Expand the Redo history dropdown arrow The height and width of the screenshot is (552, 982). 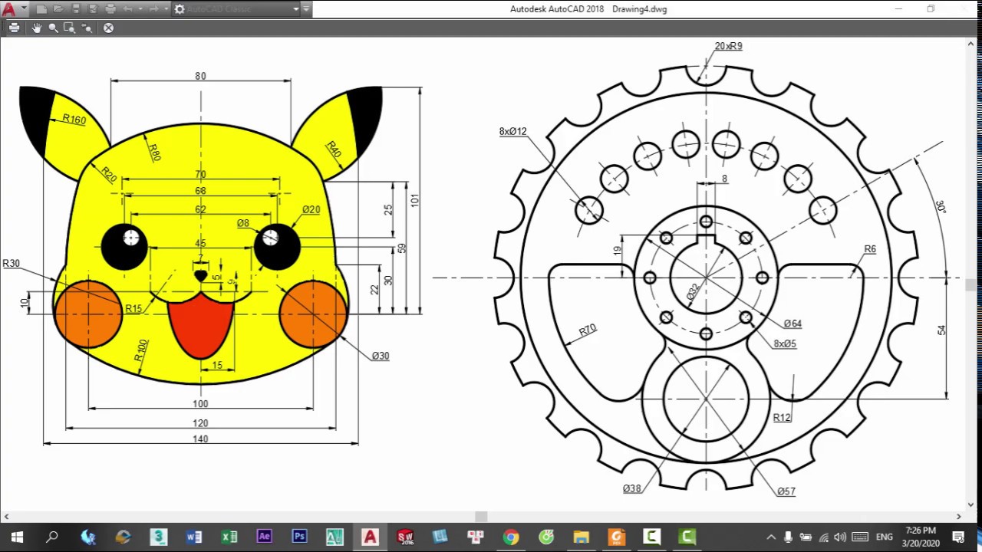pyautogui.click(x=166, y=9)
